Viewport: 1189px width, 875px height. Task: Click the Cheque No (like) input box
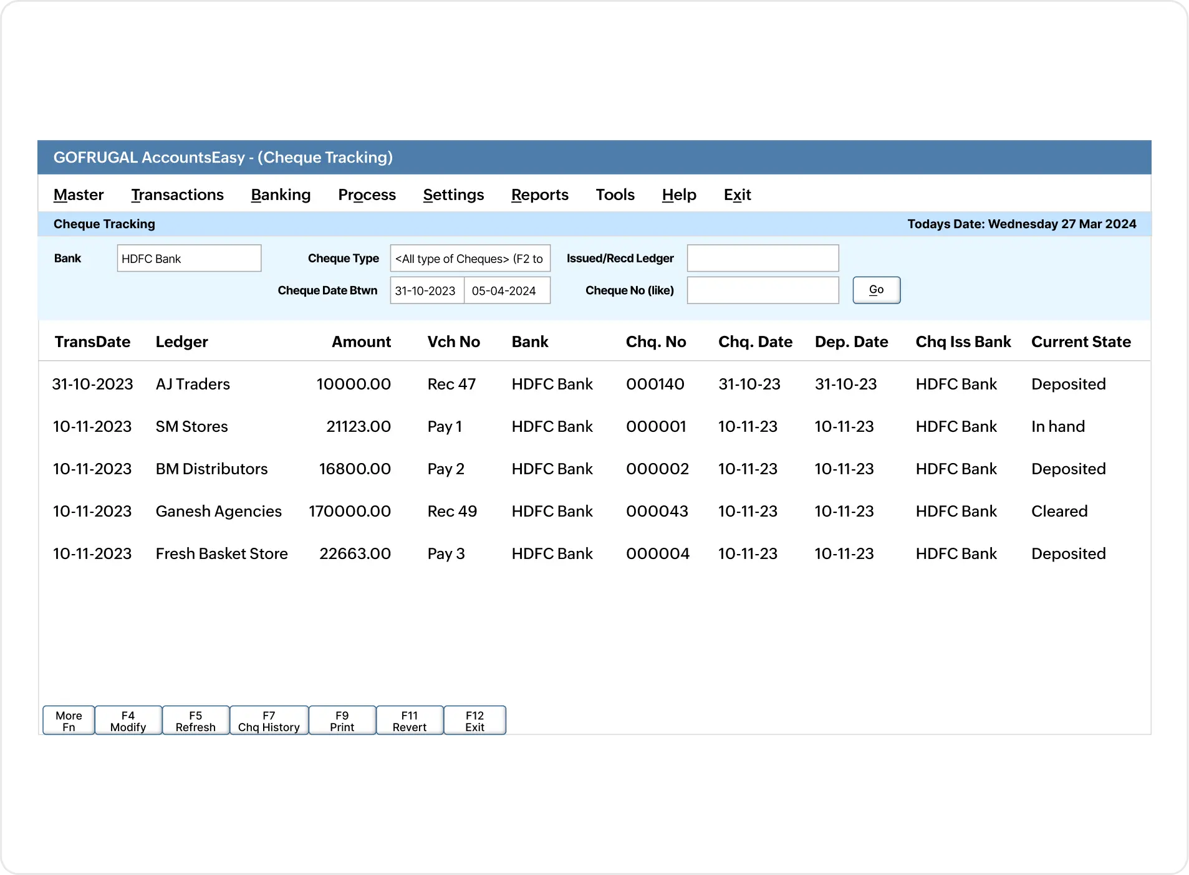762,290
